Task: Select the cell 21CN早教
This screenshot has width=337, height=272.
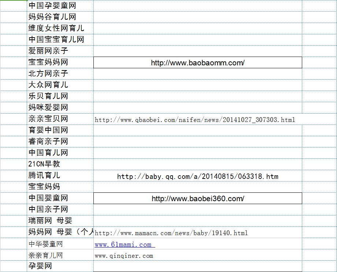Action: (x=60, y=164)
